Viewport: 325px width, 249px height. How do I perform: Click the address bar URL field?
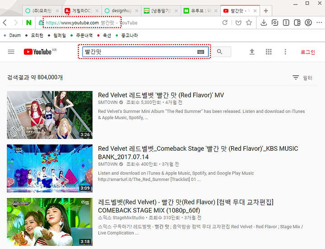pyautogui.click(x=129, y=23)
